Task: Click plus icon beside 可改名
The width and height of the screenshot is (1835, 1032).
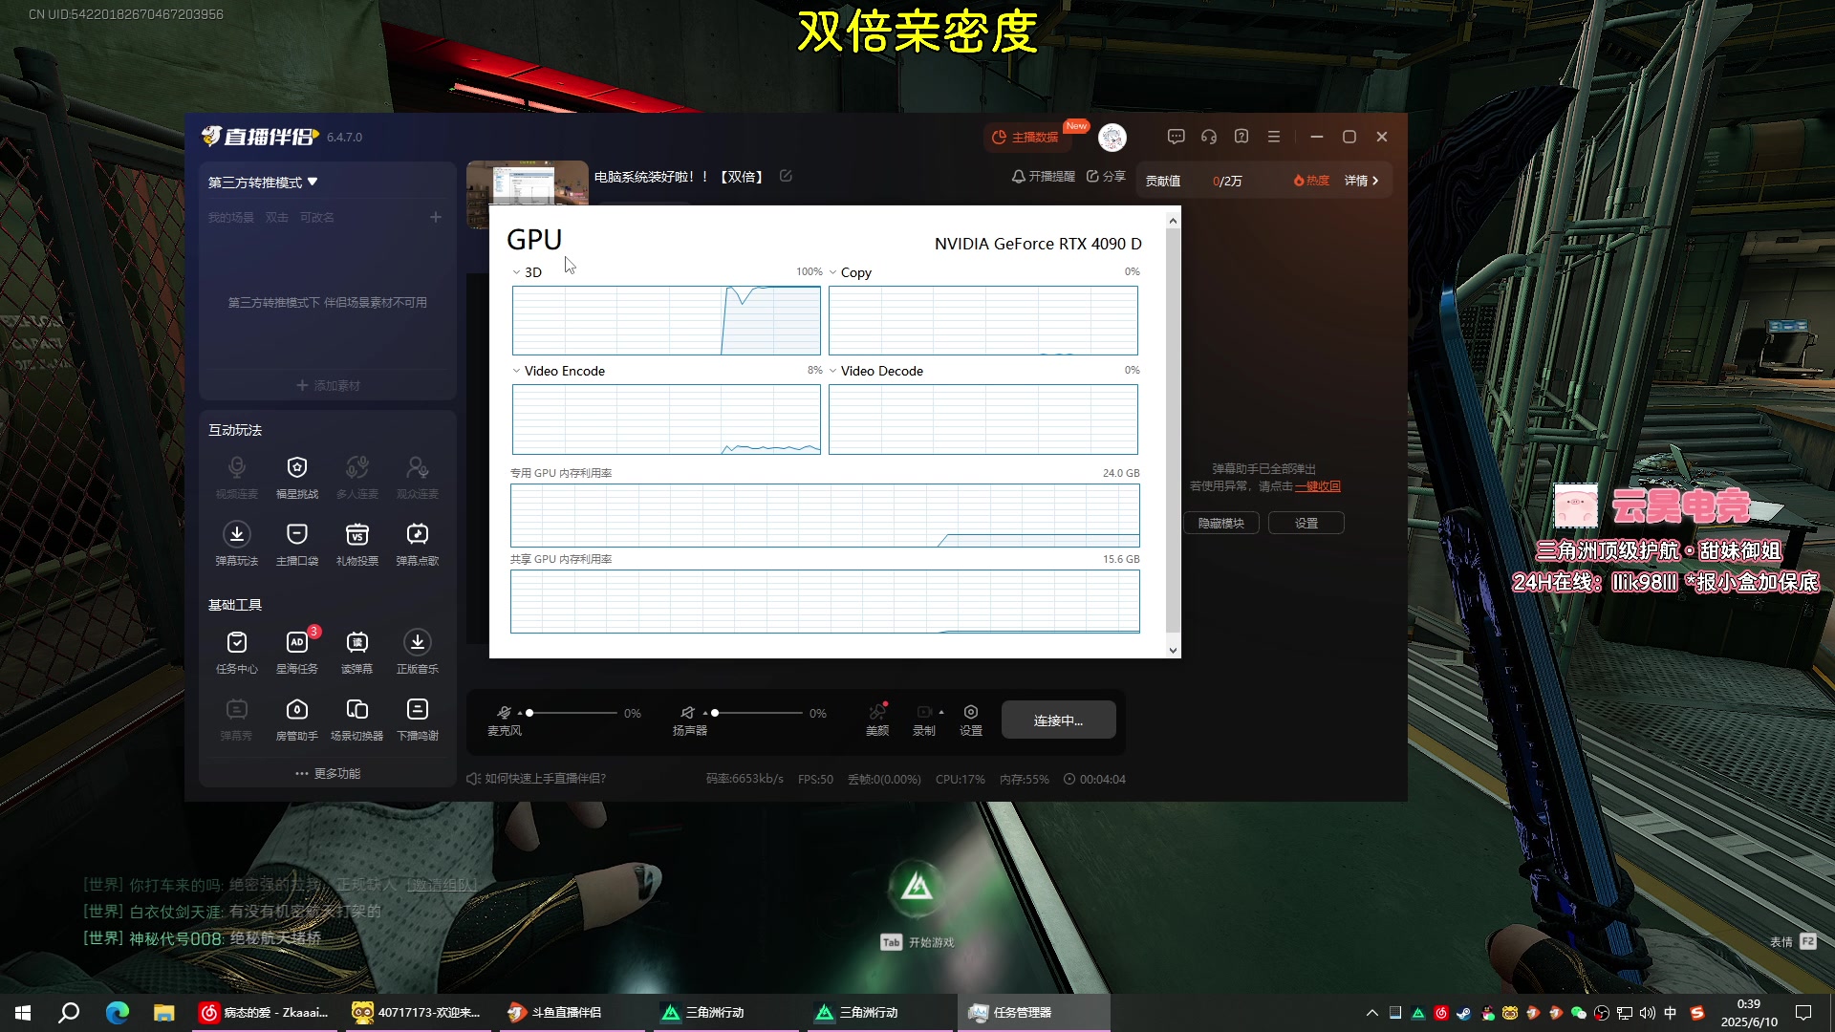Action: (436, 217)
